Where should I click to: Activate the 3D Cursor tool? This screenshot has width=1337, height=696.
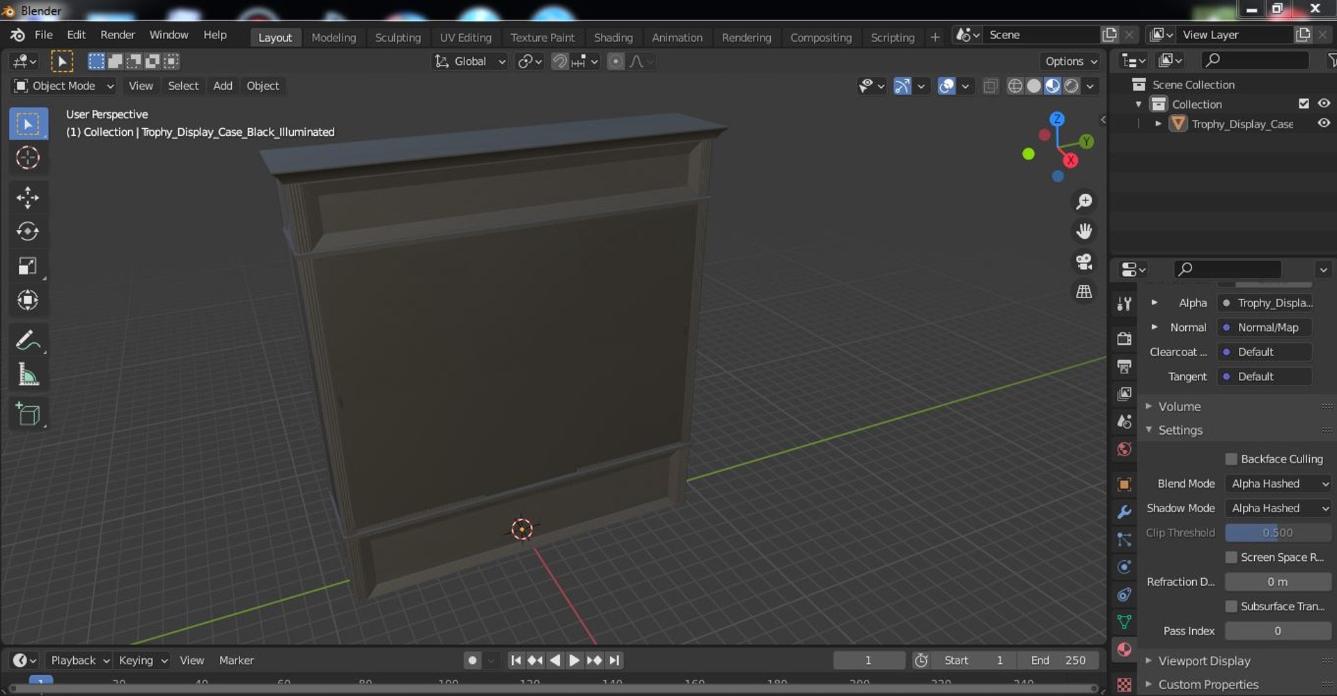pos(28,158)
